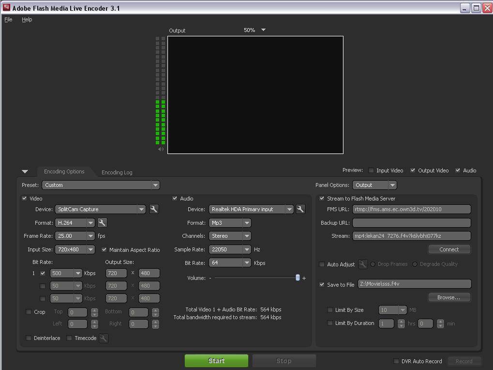Click the Save to File path field

(415, 284)
